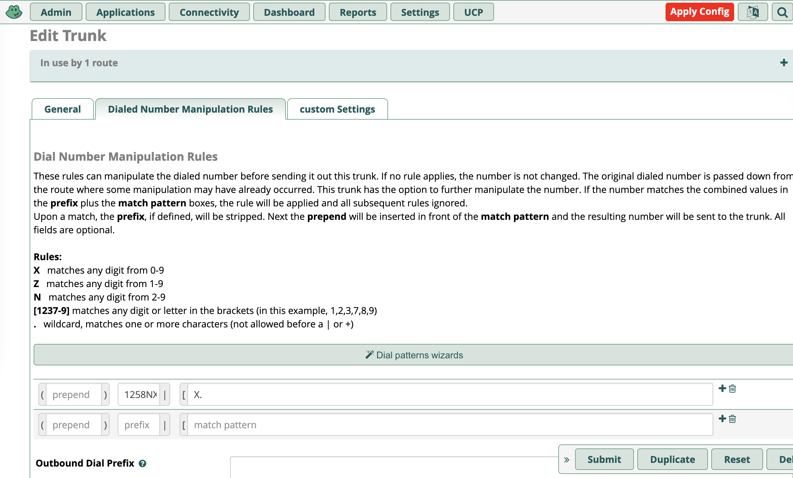Click the plus icon on the empty rule row
This screenshot has width=793, height=478.
point(722,419)
